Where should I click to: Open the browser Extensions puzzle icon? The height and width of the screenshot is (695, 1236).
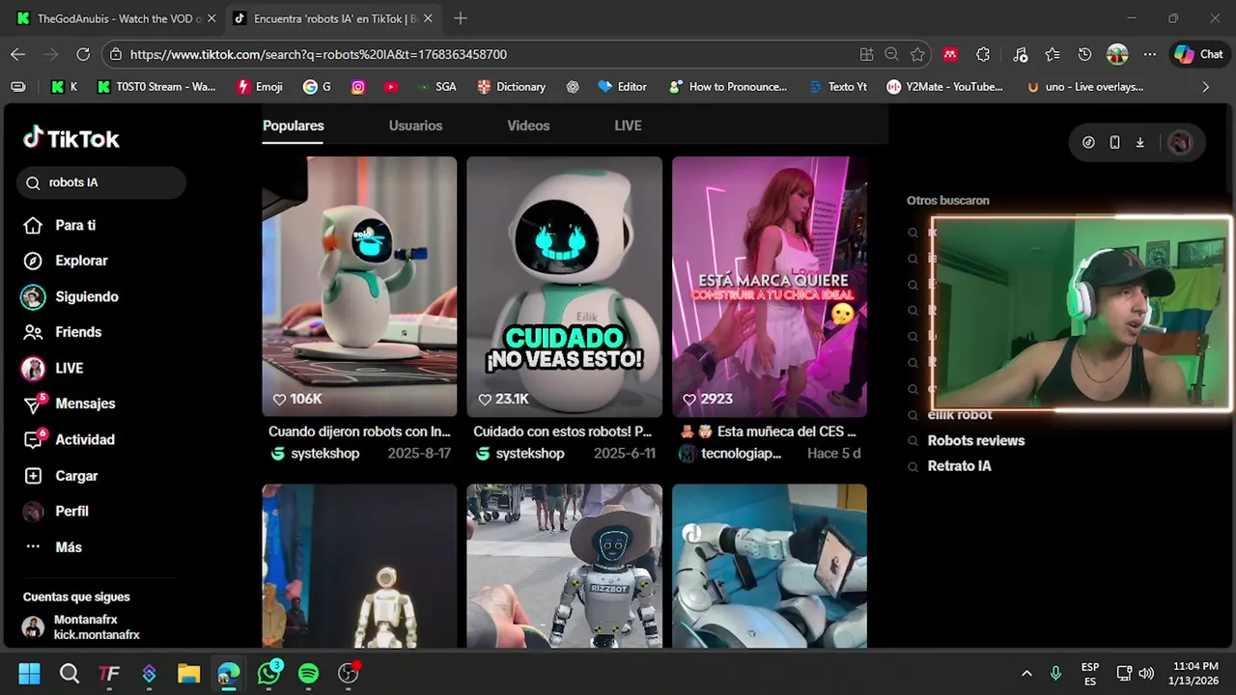[x=983, y=55]
